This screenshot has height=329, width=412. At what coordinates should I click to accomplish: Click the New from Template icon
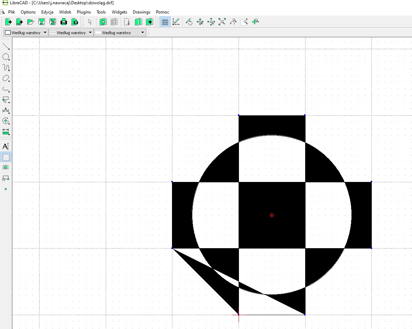click(x=19, y=22)
